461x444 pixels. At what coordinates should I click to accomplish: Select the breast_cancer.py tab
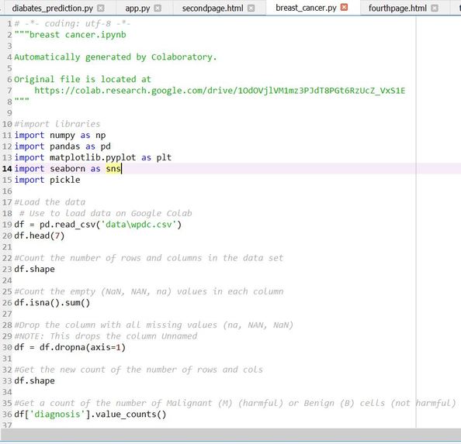tap(306, 8)
